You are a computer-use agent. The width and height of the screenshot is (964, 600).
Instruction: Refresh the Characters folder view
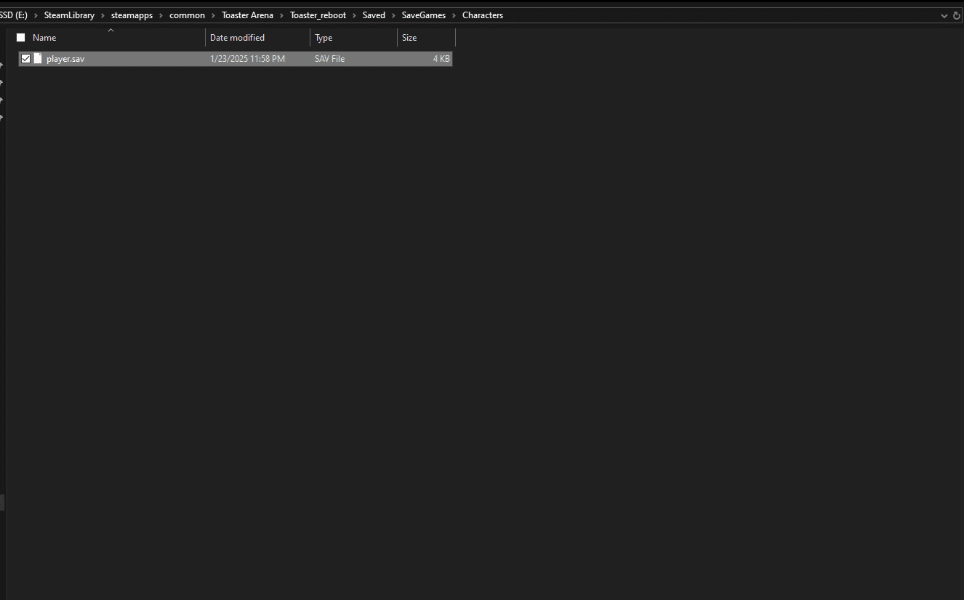pyautogui.click(x=956, y=15)
